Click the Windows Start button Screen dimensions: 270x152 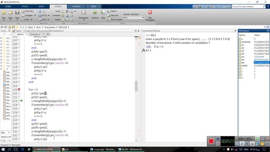click(3, 149)
